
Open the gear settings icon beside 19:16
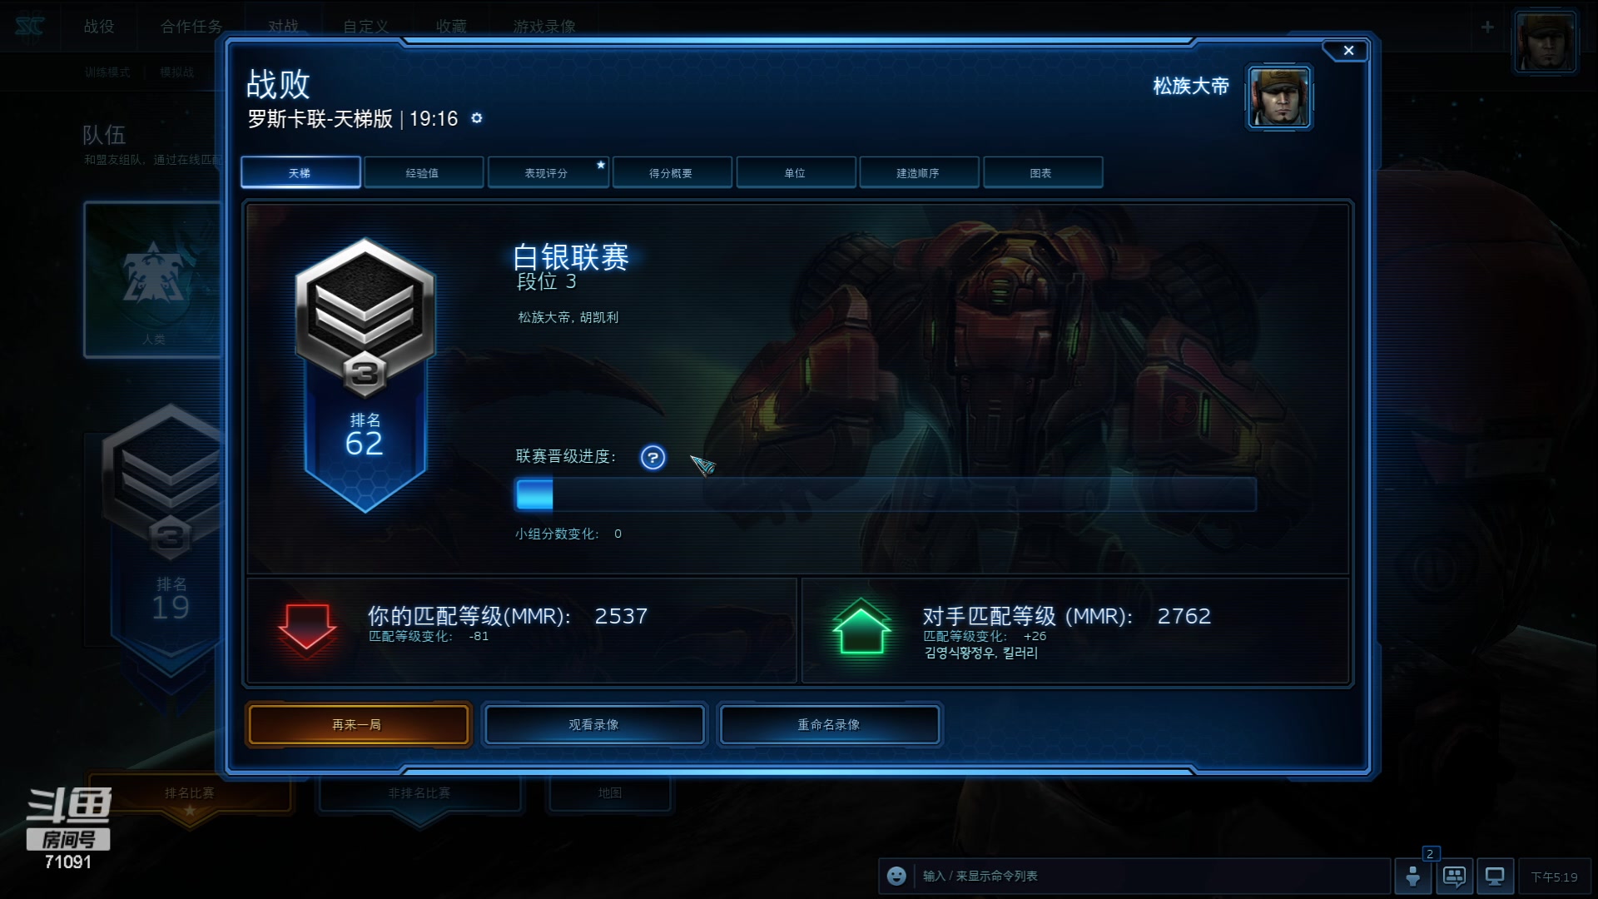pyautogui.click(x=477, y=118)
